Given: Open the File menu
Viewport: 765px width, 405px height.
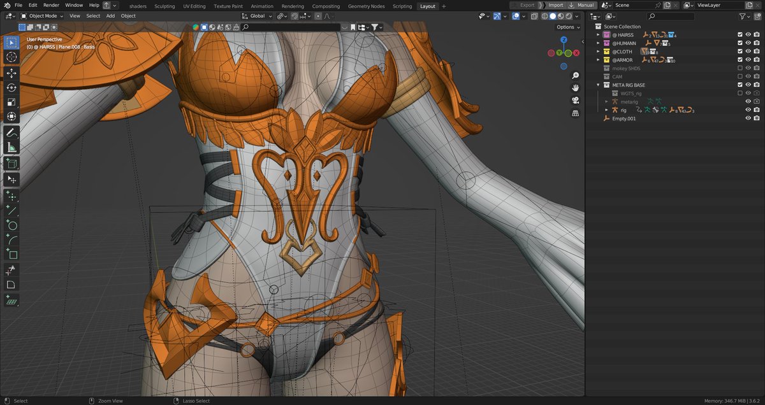Looking at the screenshot, I should coord(18,5).
